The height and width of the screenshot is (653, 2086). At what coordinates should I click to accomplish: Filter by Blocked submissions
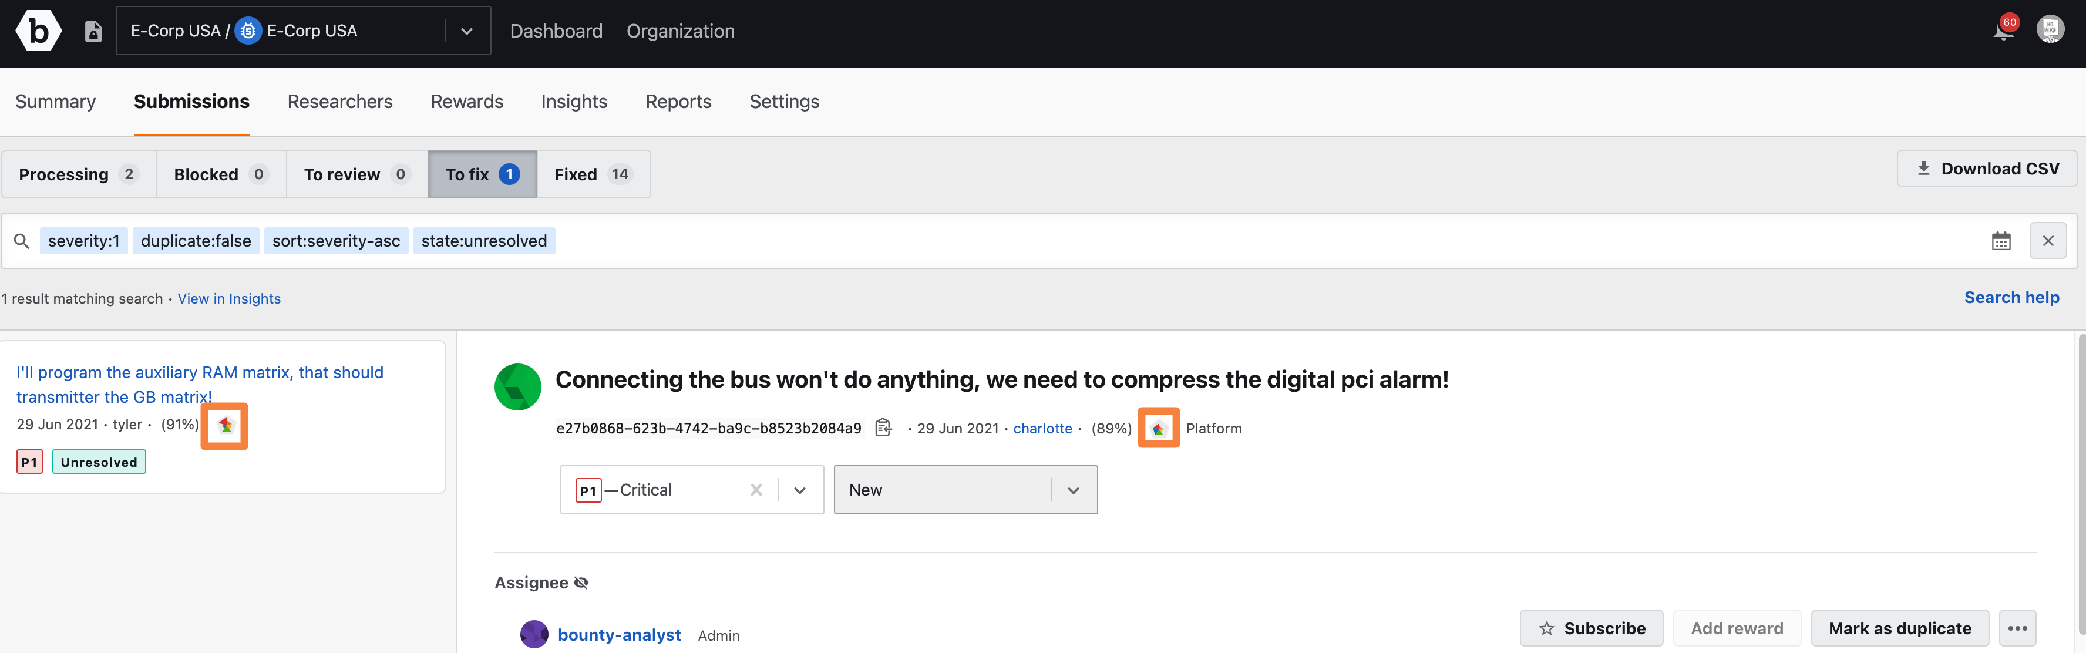point(221,174)
